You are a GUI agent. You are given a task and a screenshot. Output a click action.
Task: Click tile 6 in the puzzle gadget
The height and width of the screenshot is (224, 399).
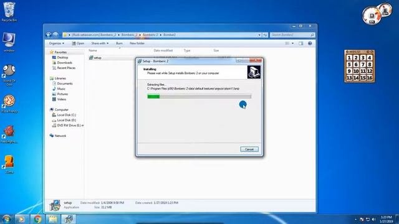356,65
